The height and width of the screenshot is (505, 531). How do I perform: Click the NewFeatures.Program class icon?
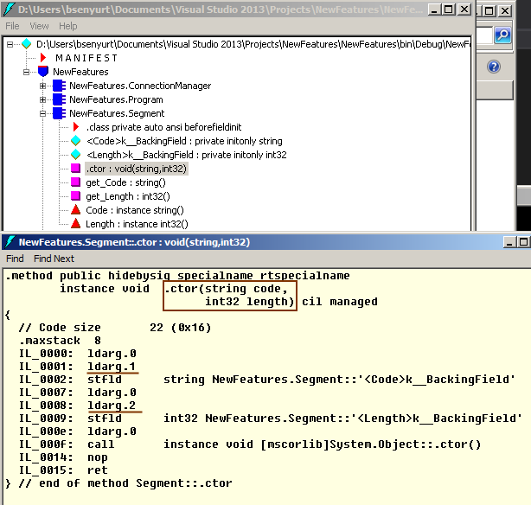point(59,99)
